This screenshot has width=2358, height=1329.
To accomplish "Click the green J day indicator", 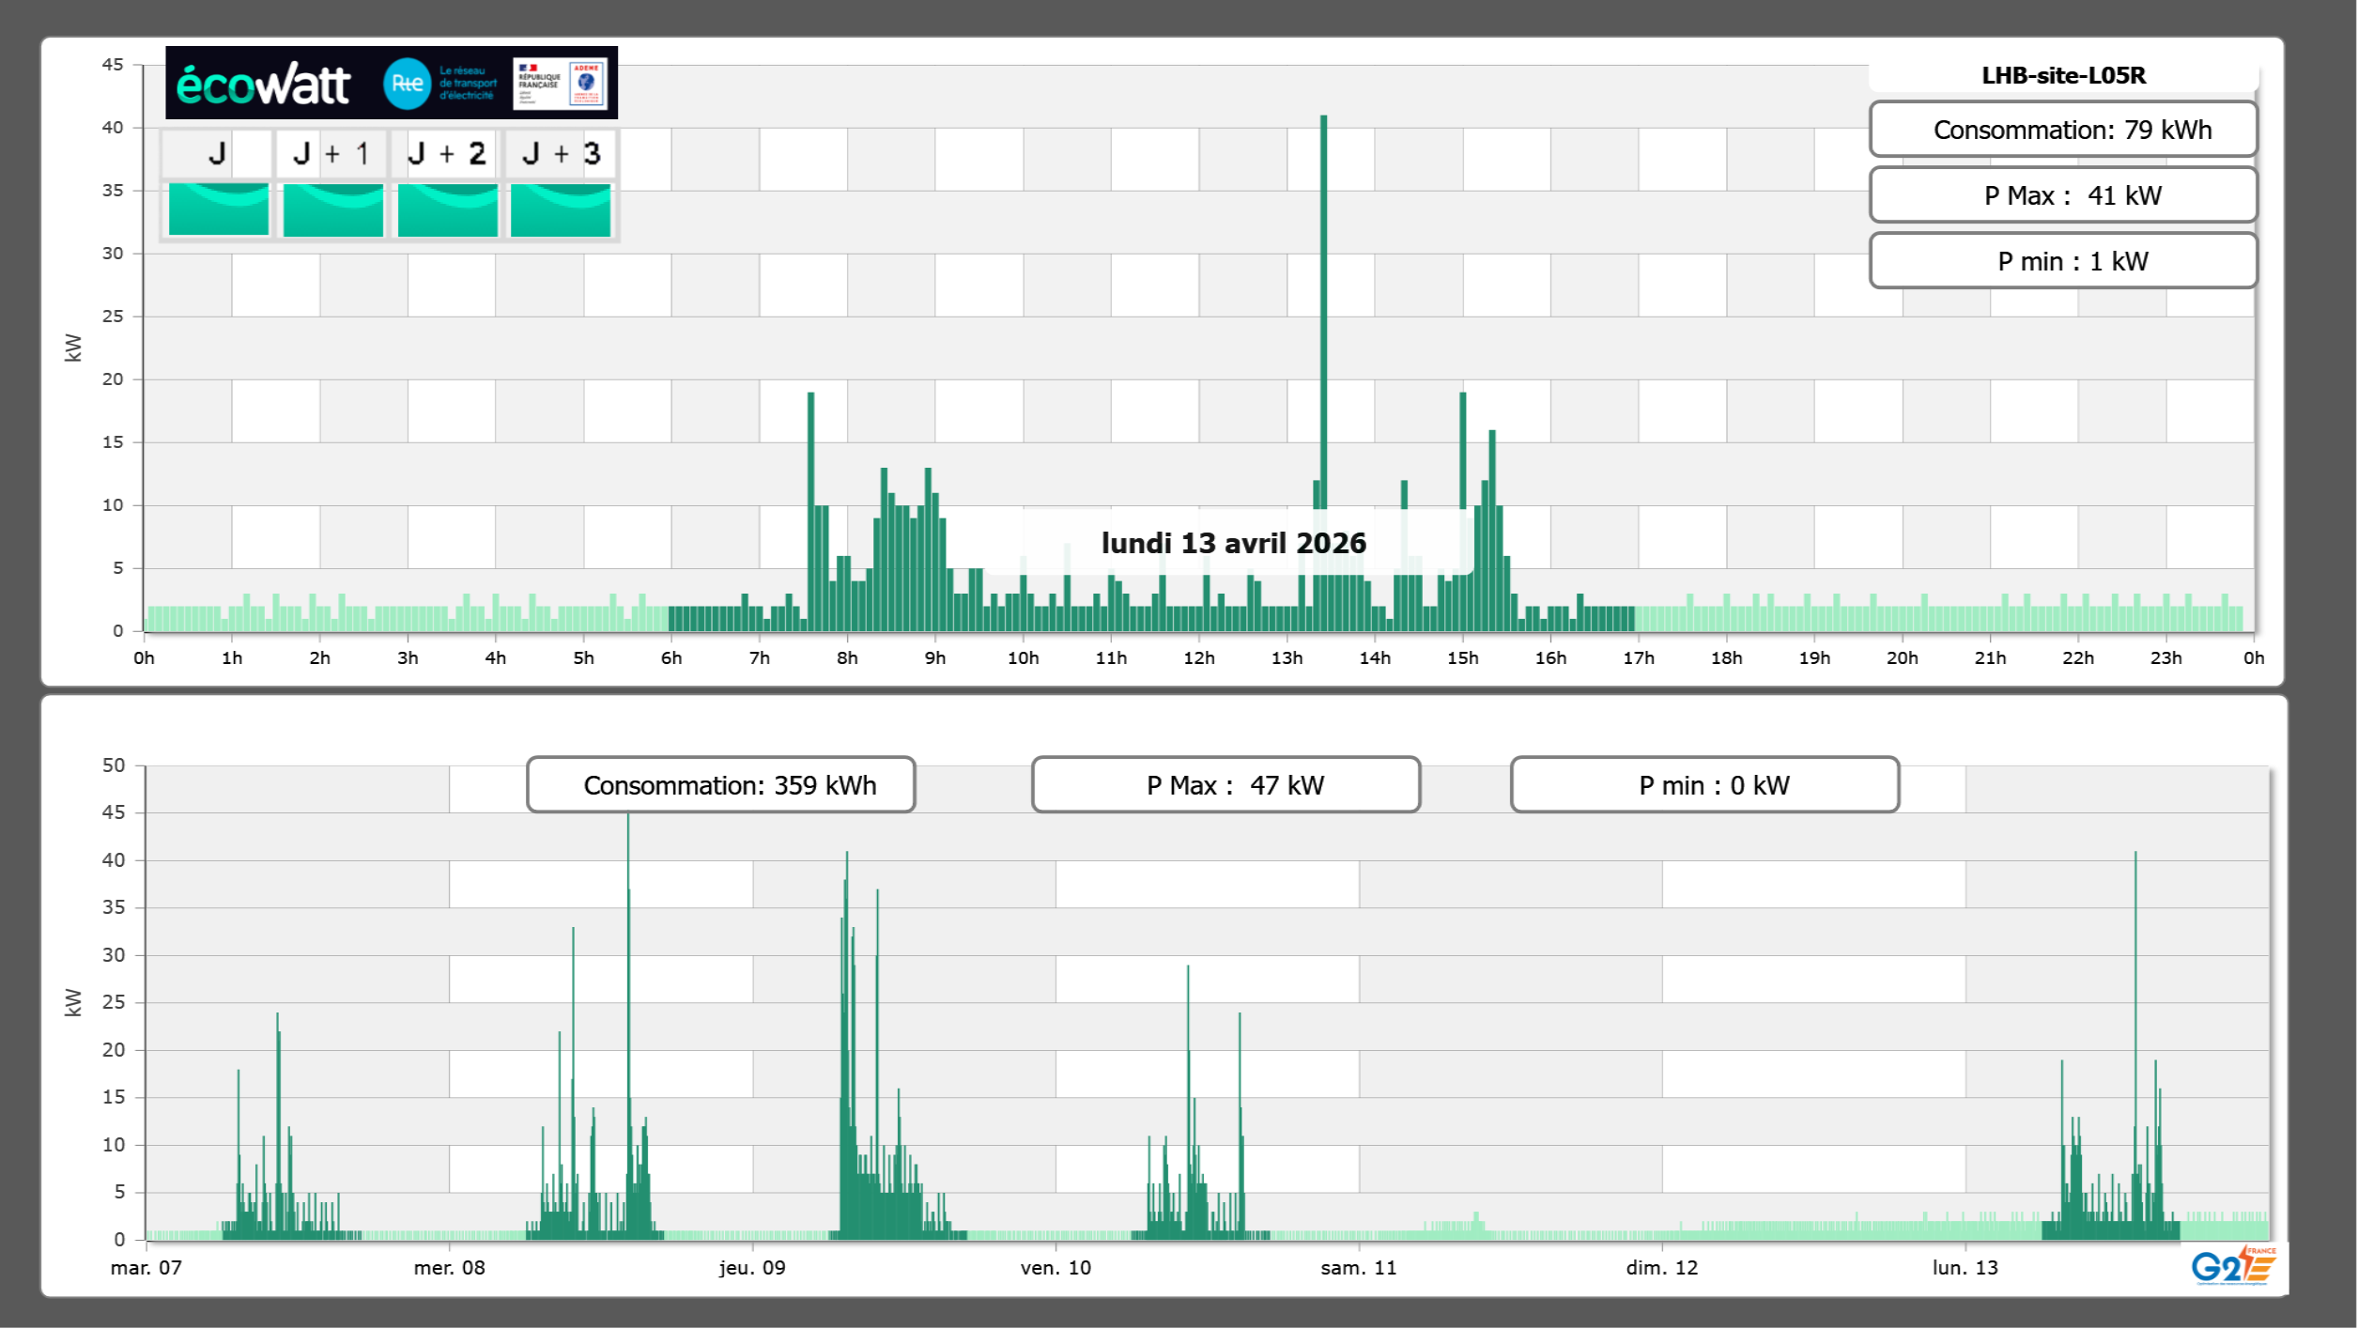I will click(x=218, y=209).
